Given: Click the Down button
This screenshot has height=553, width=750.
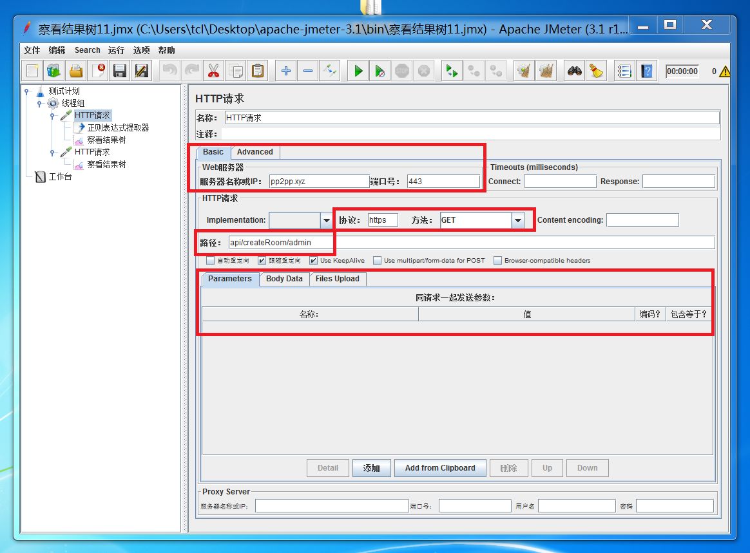Looking at the screenshot, I should 588,468.
